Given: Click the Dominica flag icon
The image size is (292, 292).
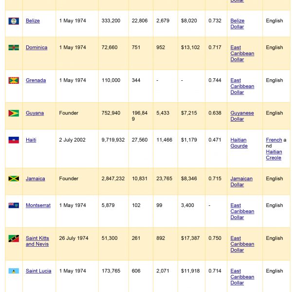Looking at the screenshot, I should [14, 48].
